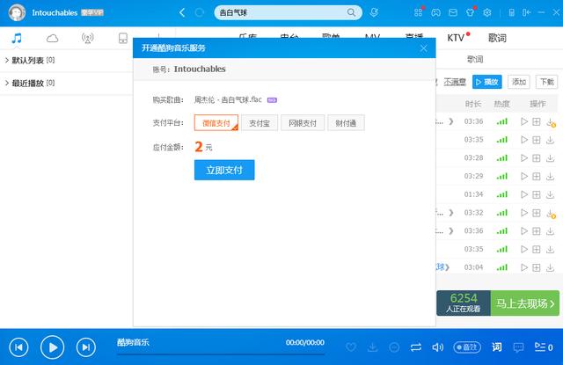This screenshot has width=563, height=365.
Task: Open the 歌词 top tab
Action: 497,38
